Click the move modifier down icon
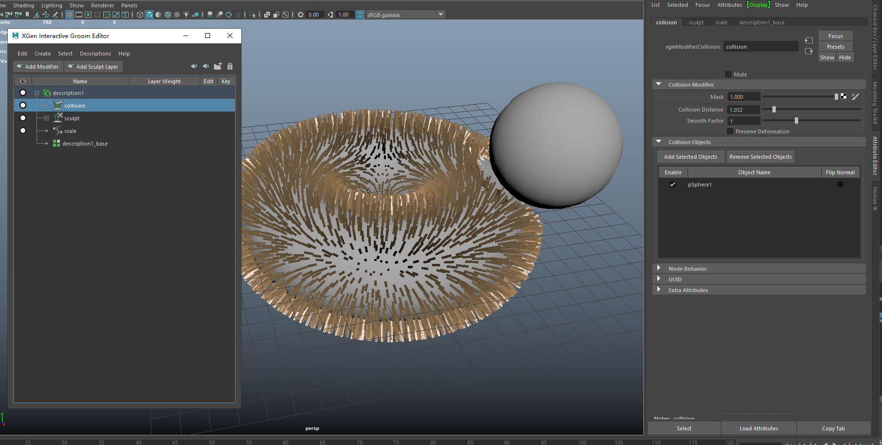The width and height of the screenshot is (882, 445). [x=206, y=66]
